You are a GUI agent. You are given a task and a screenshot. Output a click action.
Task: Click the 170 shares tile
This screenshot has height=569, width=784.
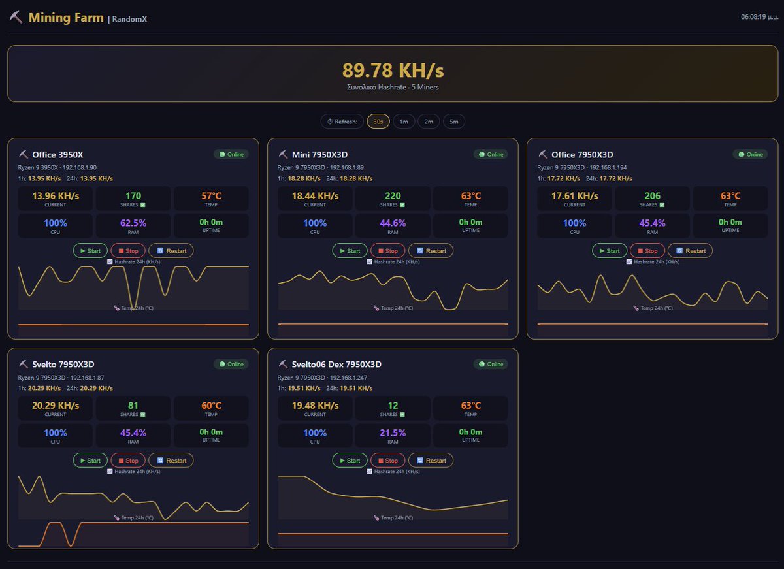133,199
